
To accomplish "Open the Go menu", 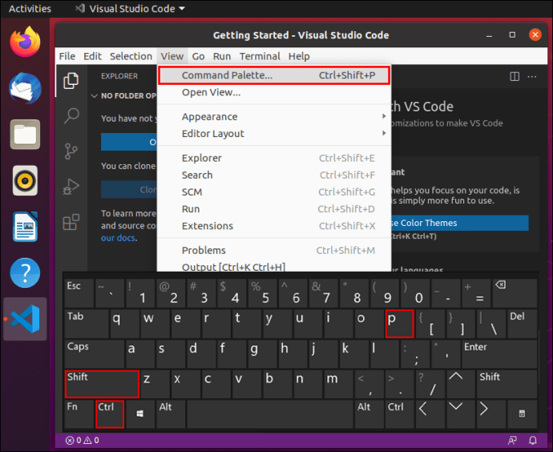I will (198, 56).
